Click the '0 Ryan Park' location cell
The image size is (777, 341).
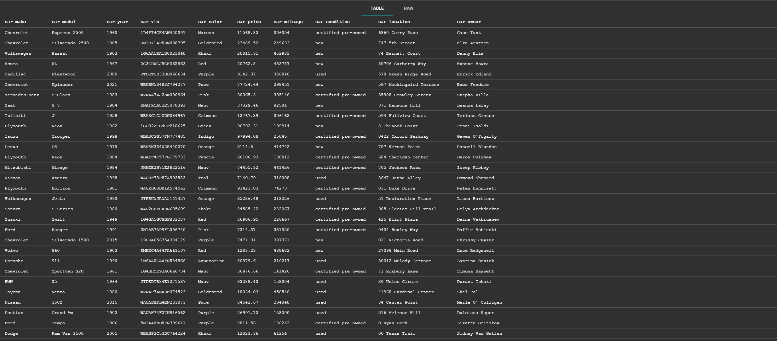tap(393, 323)
